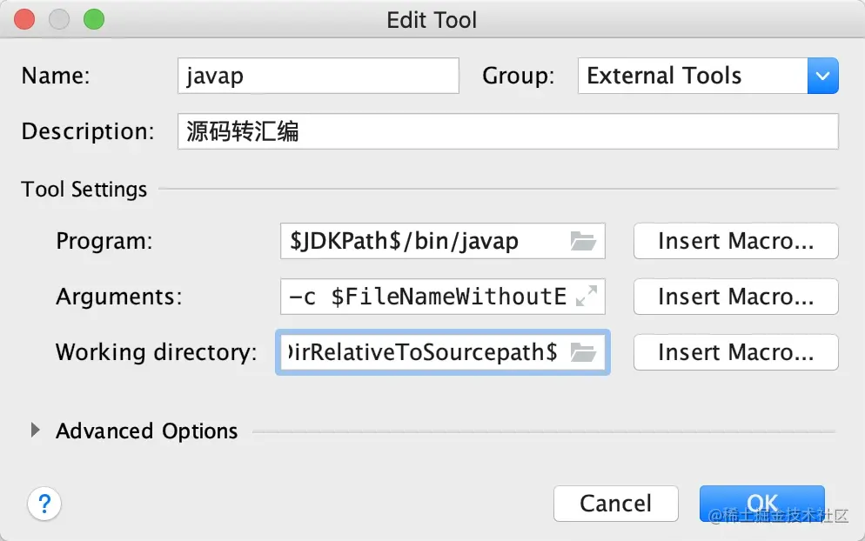Screen dimensions: 865x541
Task: Browse for program using the folder icon
Action: pos(583,242)
